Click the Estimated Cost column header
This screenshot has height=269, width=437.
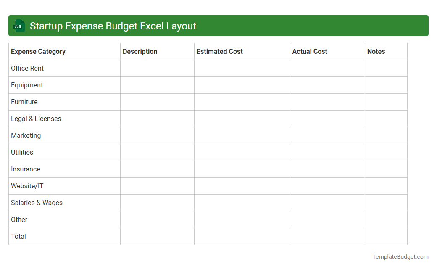219,51
